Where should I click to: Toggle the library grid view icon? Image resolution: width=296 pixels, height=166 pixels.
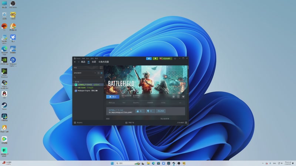pyautogui.click(x=101, y=68)
